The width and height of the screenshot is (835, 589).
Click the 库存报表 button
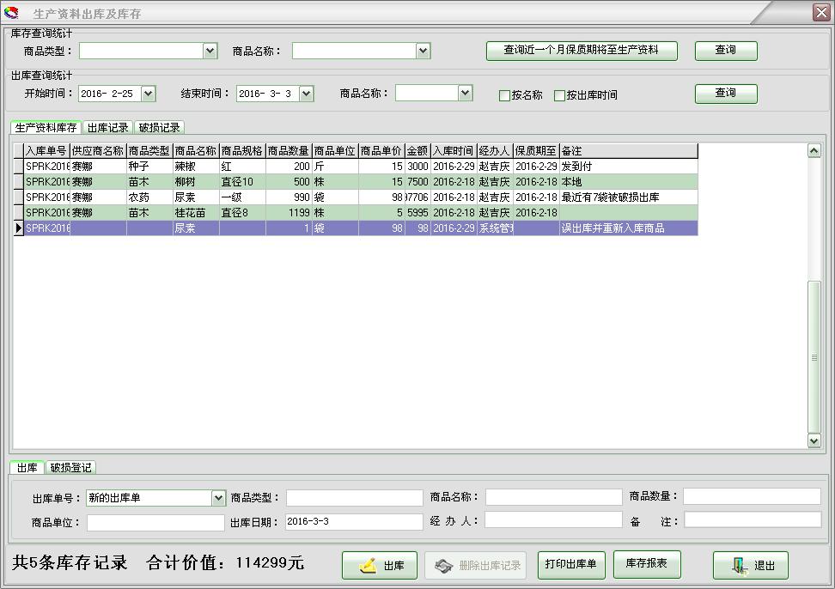click(647, 565)
